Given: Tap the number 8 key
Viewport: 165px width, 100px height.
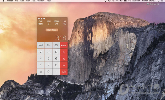Looking at the screenshot, I should coord(49,52).
